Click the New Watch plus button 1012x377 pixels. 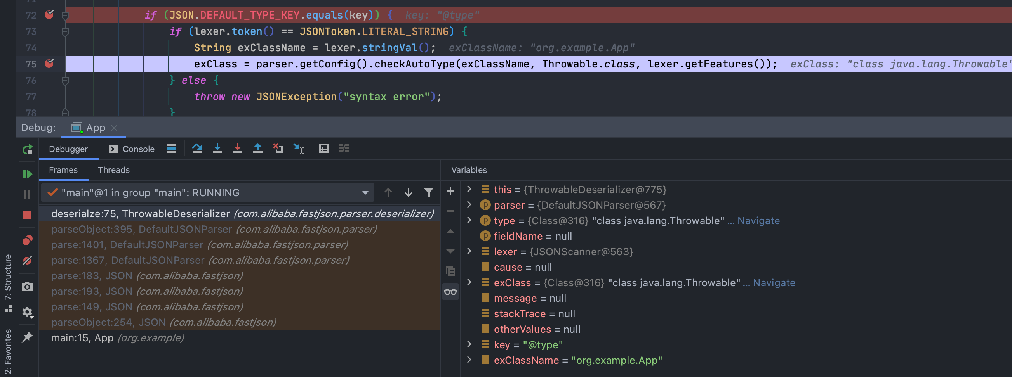click(450, 191)
